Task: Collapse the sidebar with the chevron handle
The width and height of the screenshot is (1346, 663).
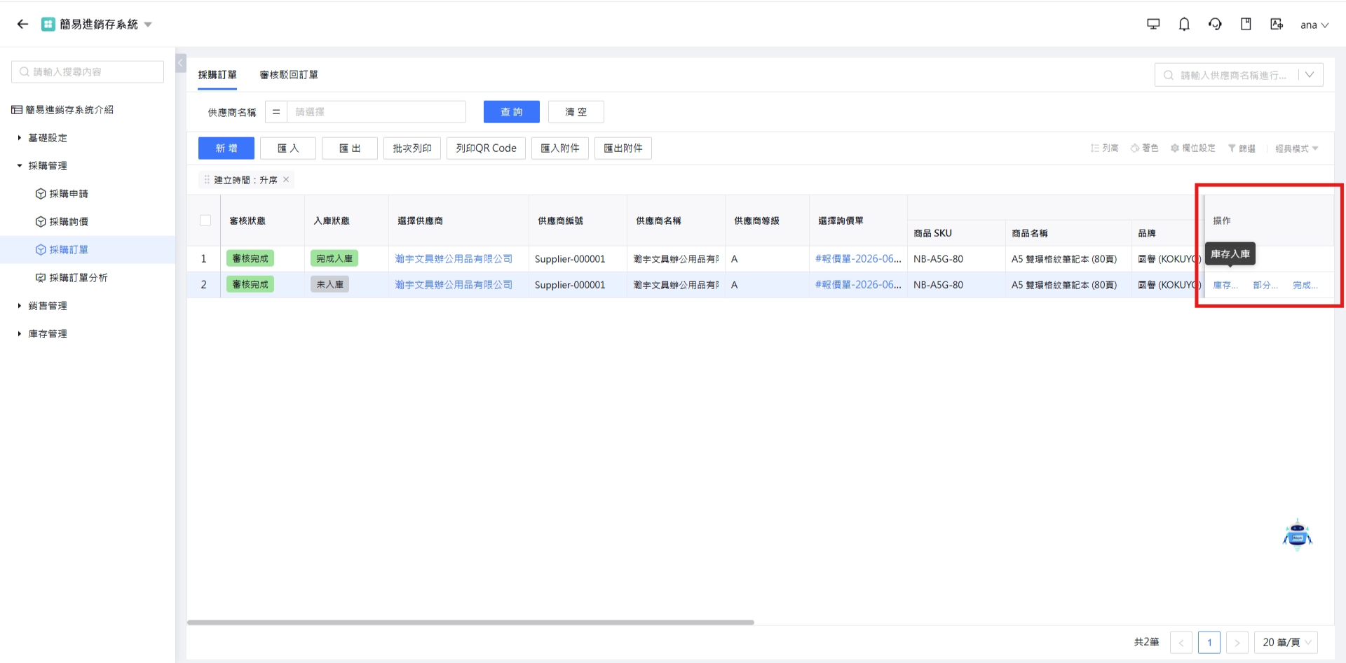Action: coord(180,63)
